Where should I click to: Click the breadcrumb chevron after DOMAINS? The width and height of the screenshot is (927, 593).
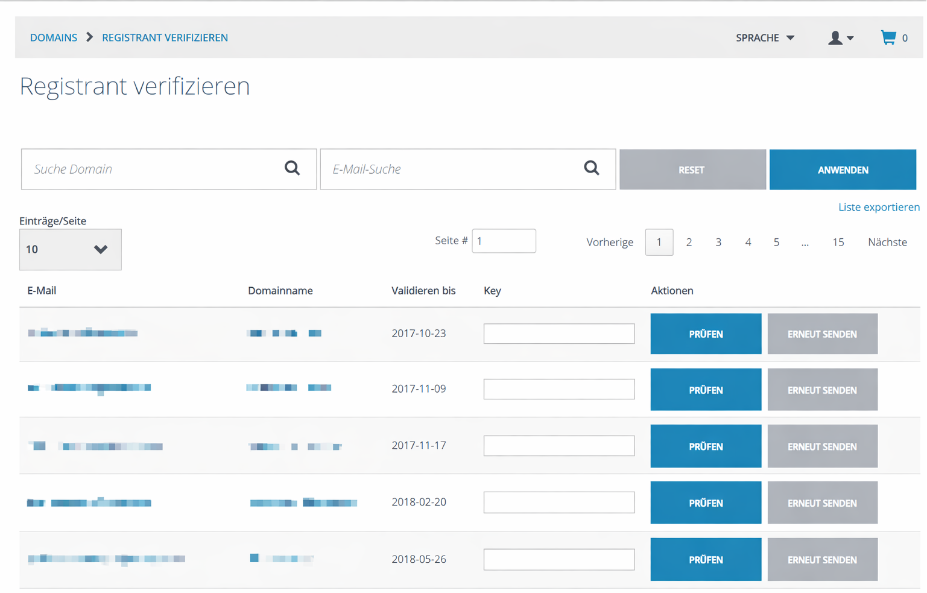tap(90, 37)
